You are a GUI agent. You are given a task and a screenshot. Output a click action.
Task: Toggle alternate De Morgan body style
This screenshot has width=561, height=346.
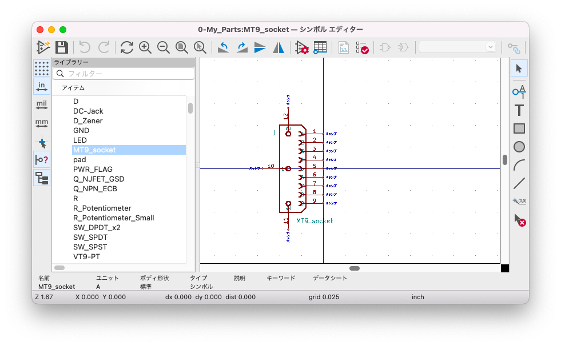coord(404,47)
